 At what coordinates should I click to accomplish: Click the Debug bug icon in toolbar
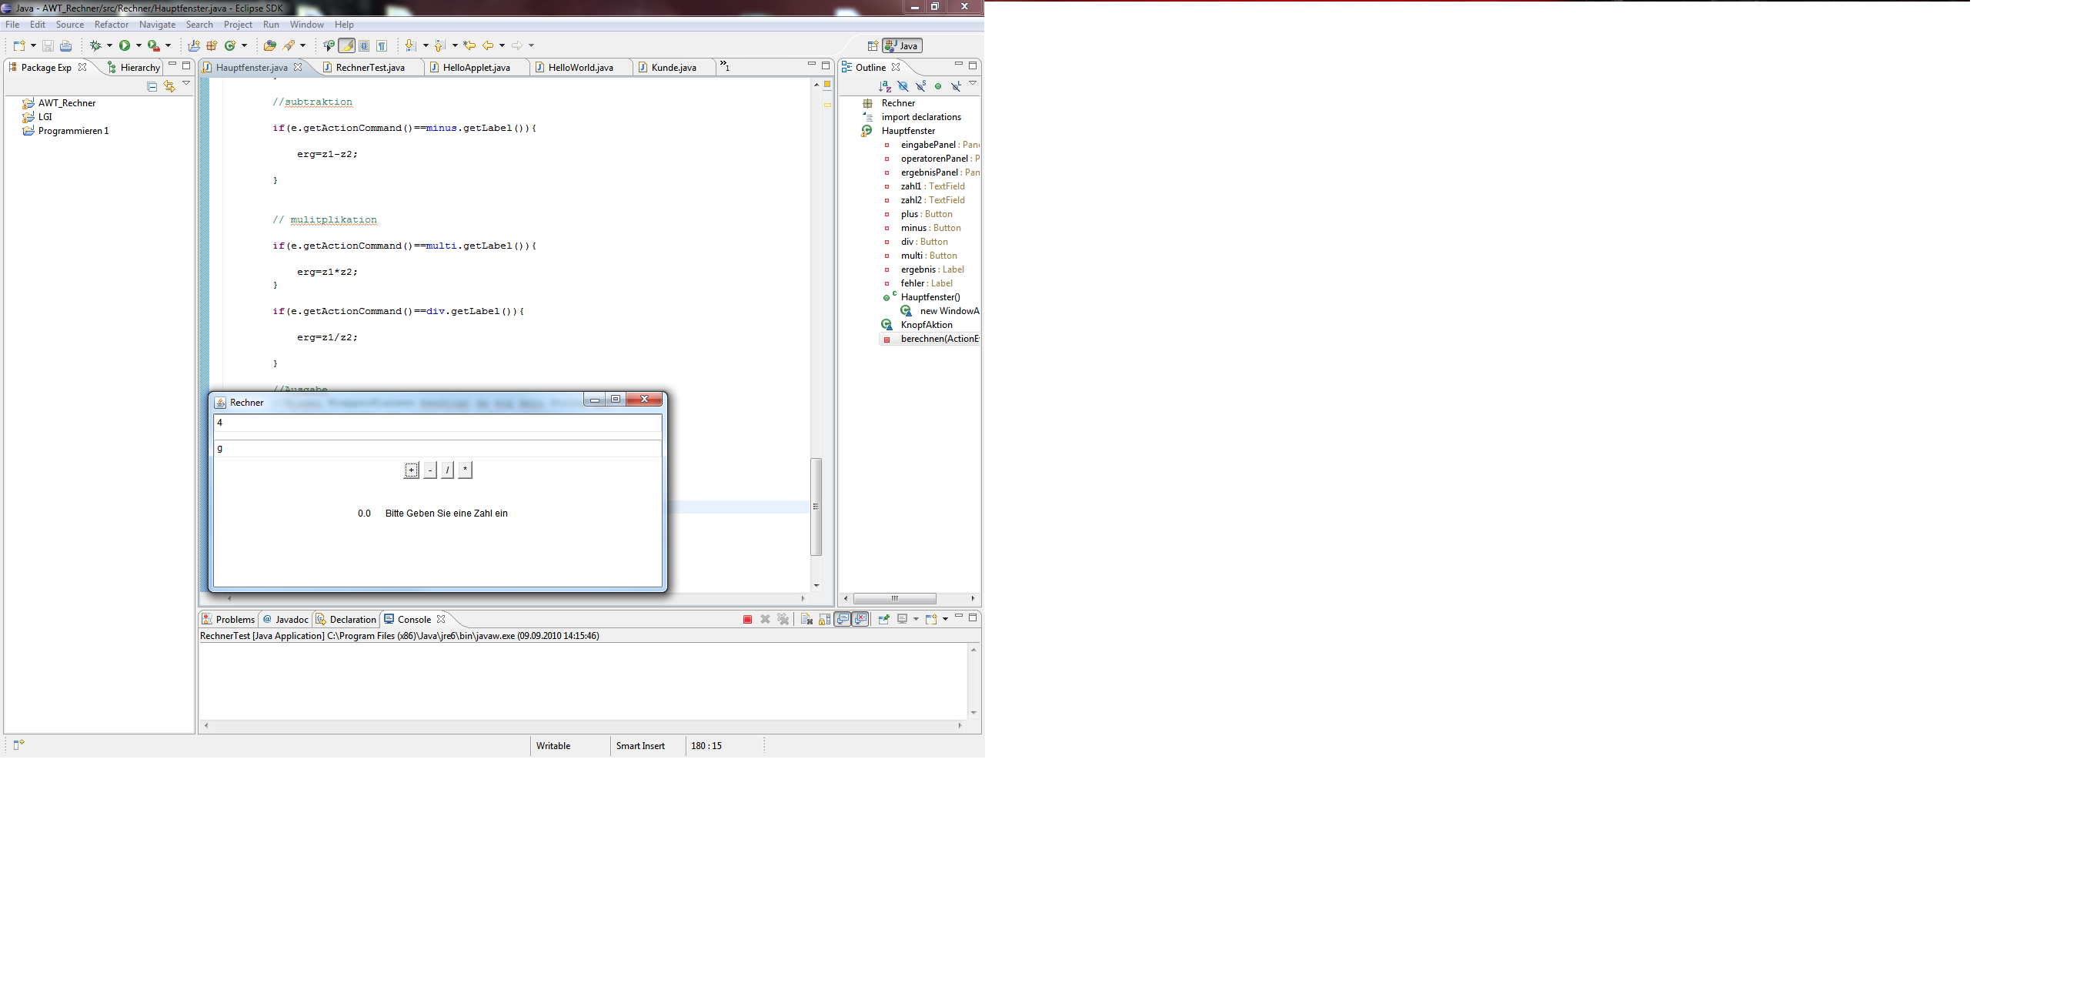coord(96,46)
